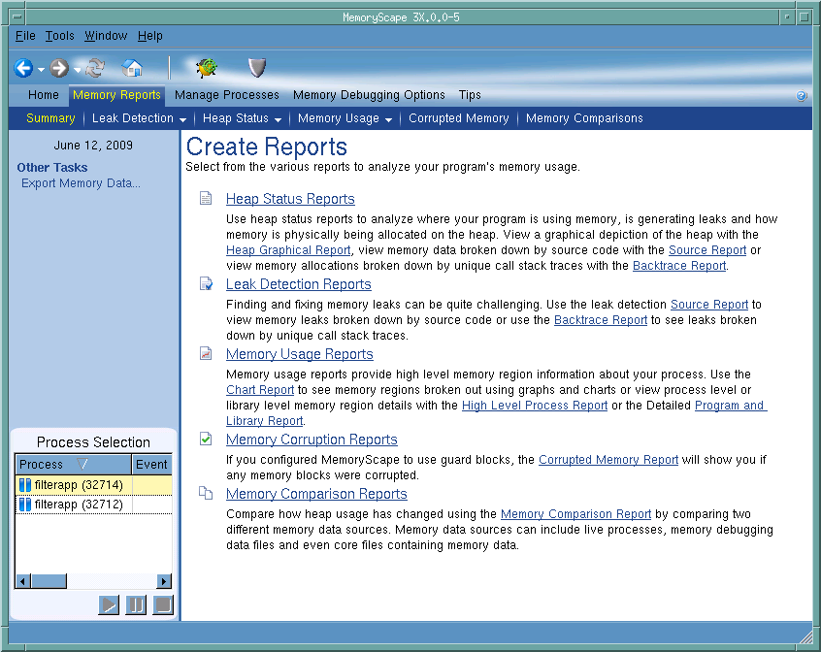Image resolution: width=821 pixels, height=652 pixels.
Task: Click Export Memory Data link
Action: (x=81, y=183)
